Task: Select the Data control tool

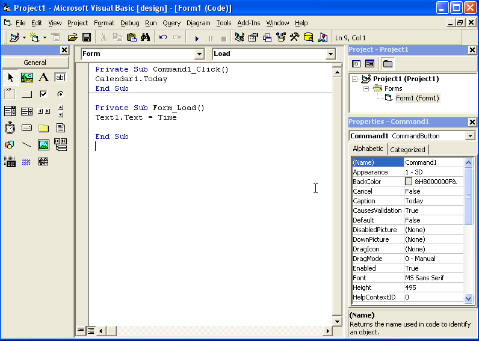Action: tap(60, 145)
